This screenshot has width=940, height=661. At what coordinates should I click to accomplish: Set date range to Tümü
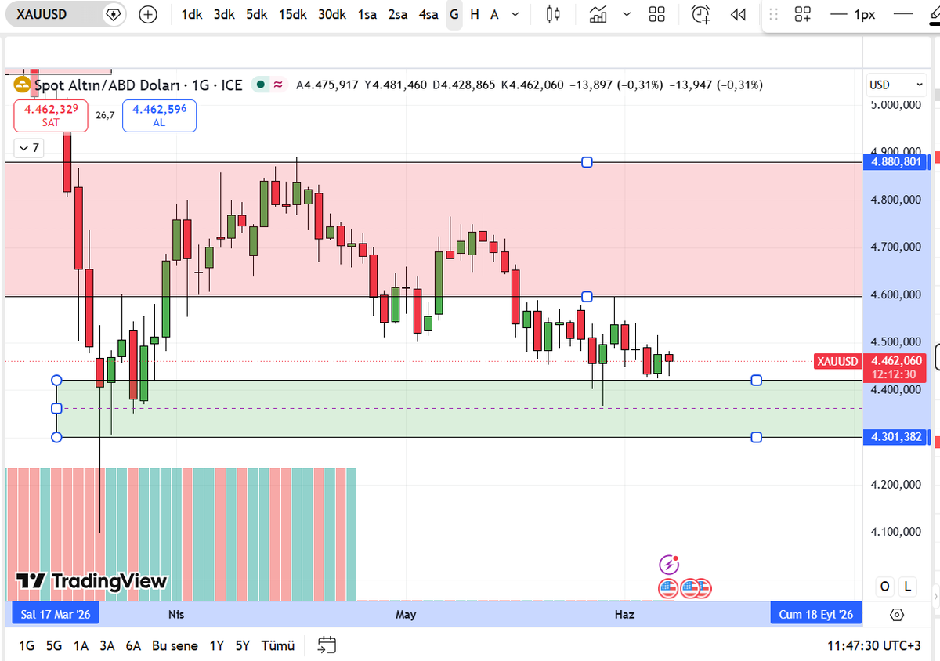[277, 646]
